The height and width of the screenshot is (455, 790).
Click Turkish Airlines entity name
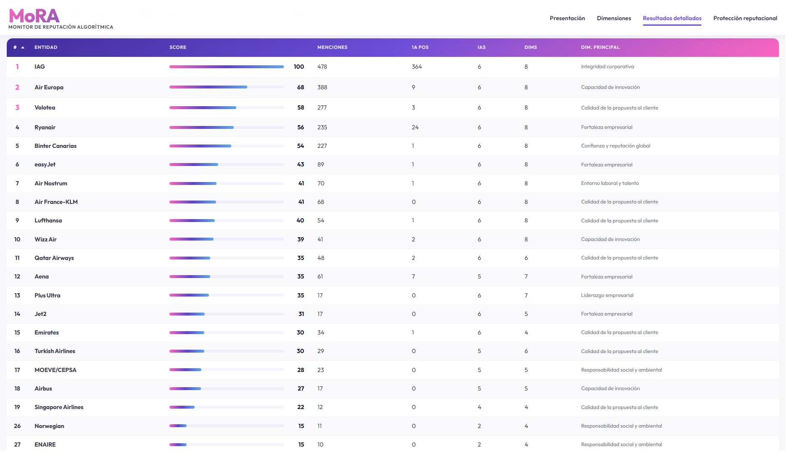pyautogui.click(x=55, y=351)
